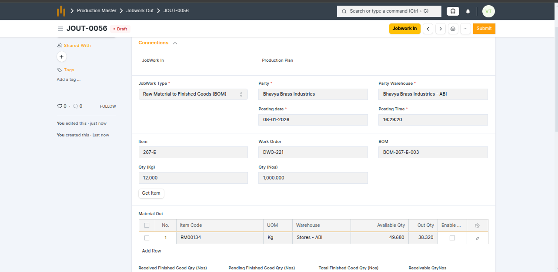Select all rows in Material Out header checkbox
This screenshot has width=558, height=272.
pos(147,226)
